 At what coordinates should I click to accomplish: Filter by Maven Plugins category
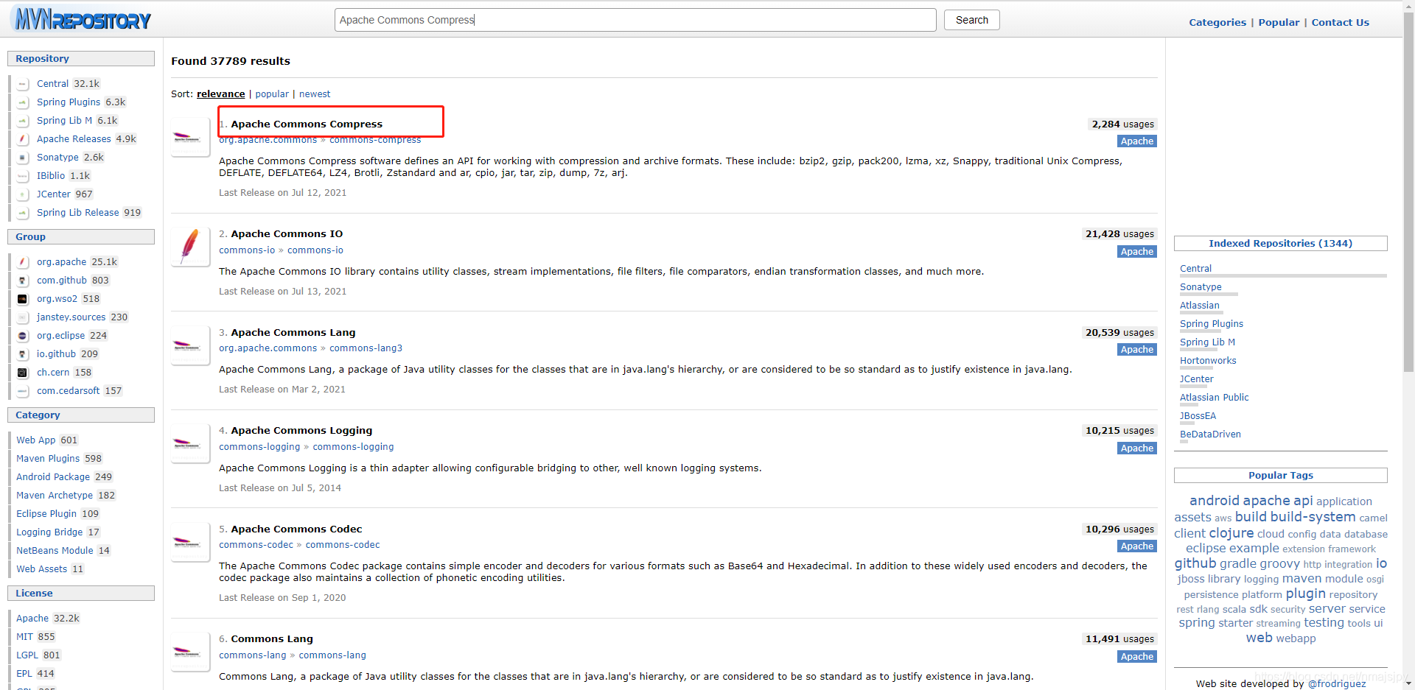[x=59, y=459]
